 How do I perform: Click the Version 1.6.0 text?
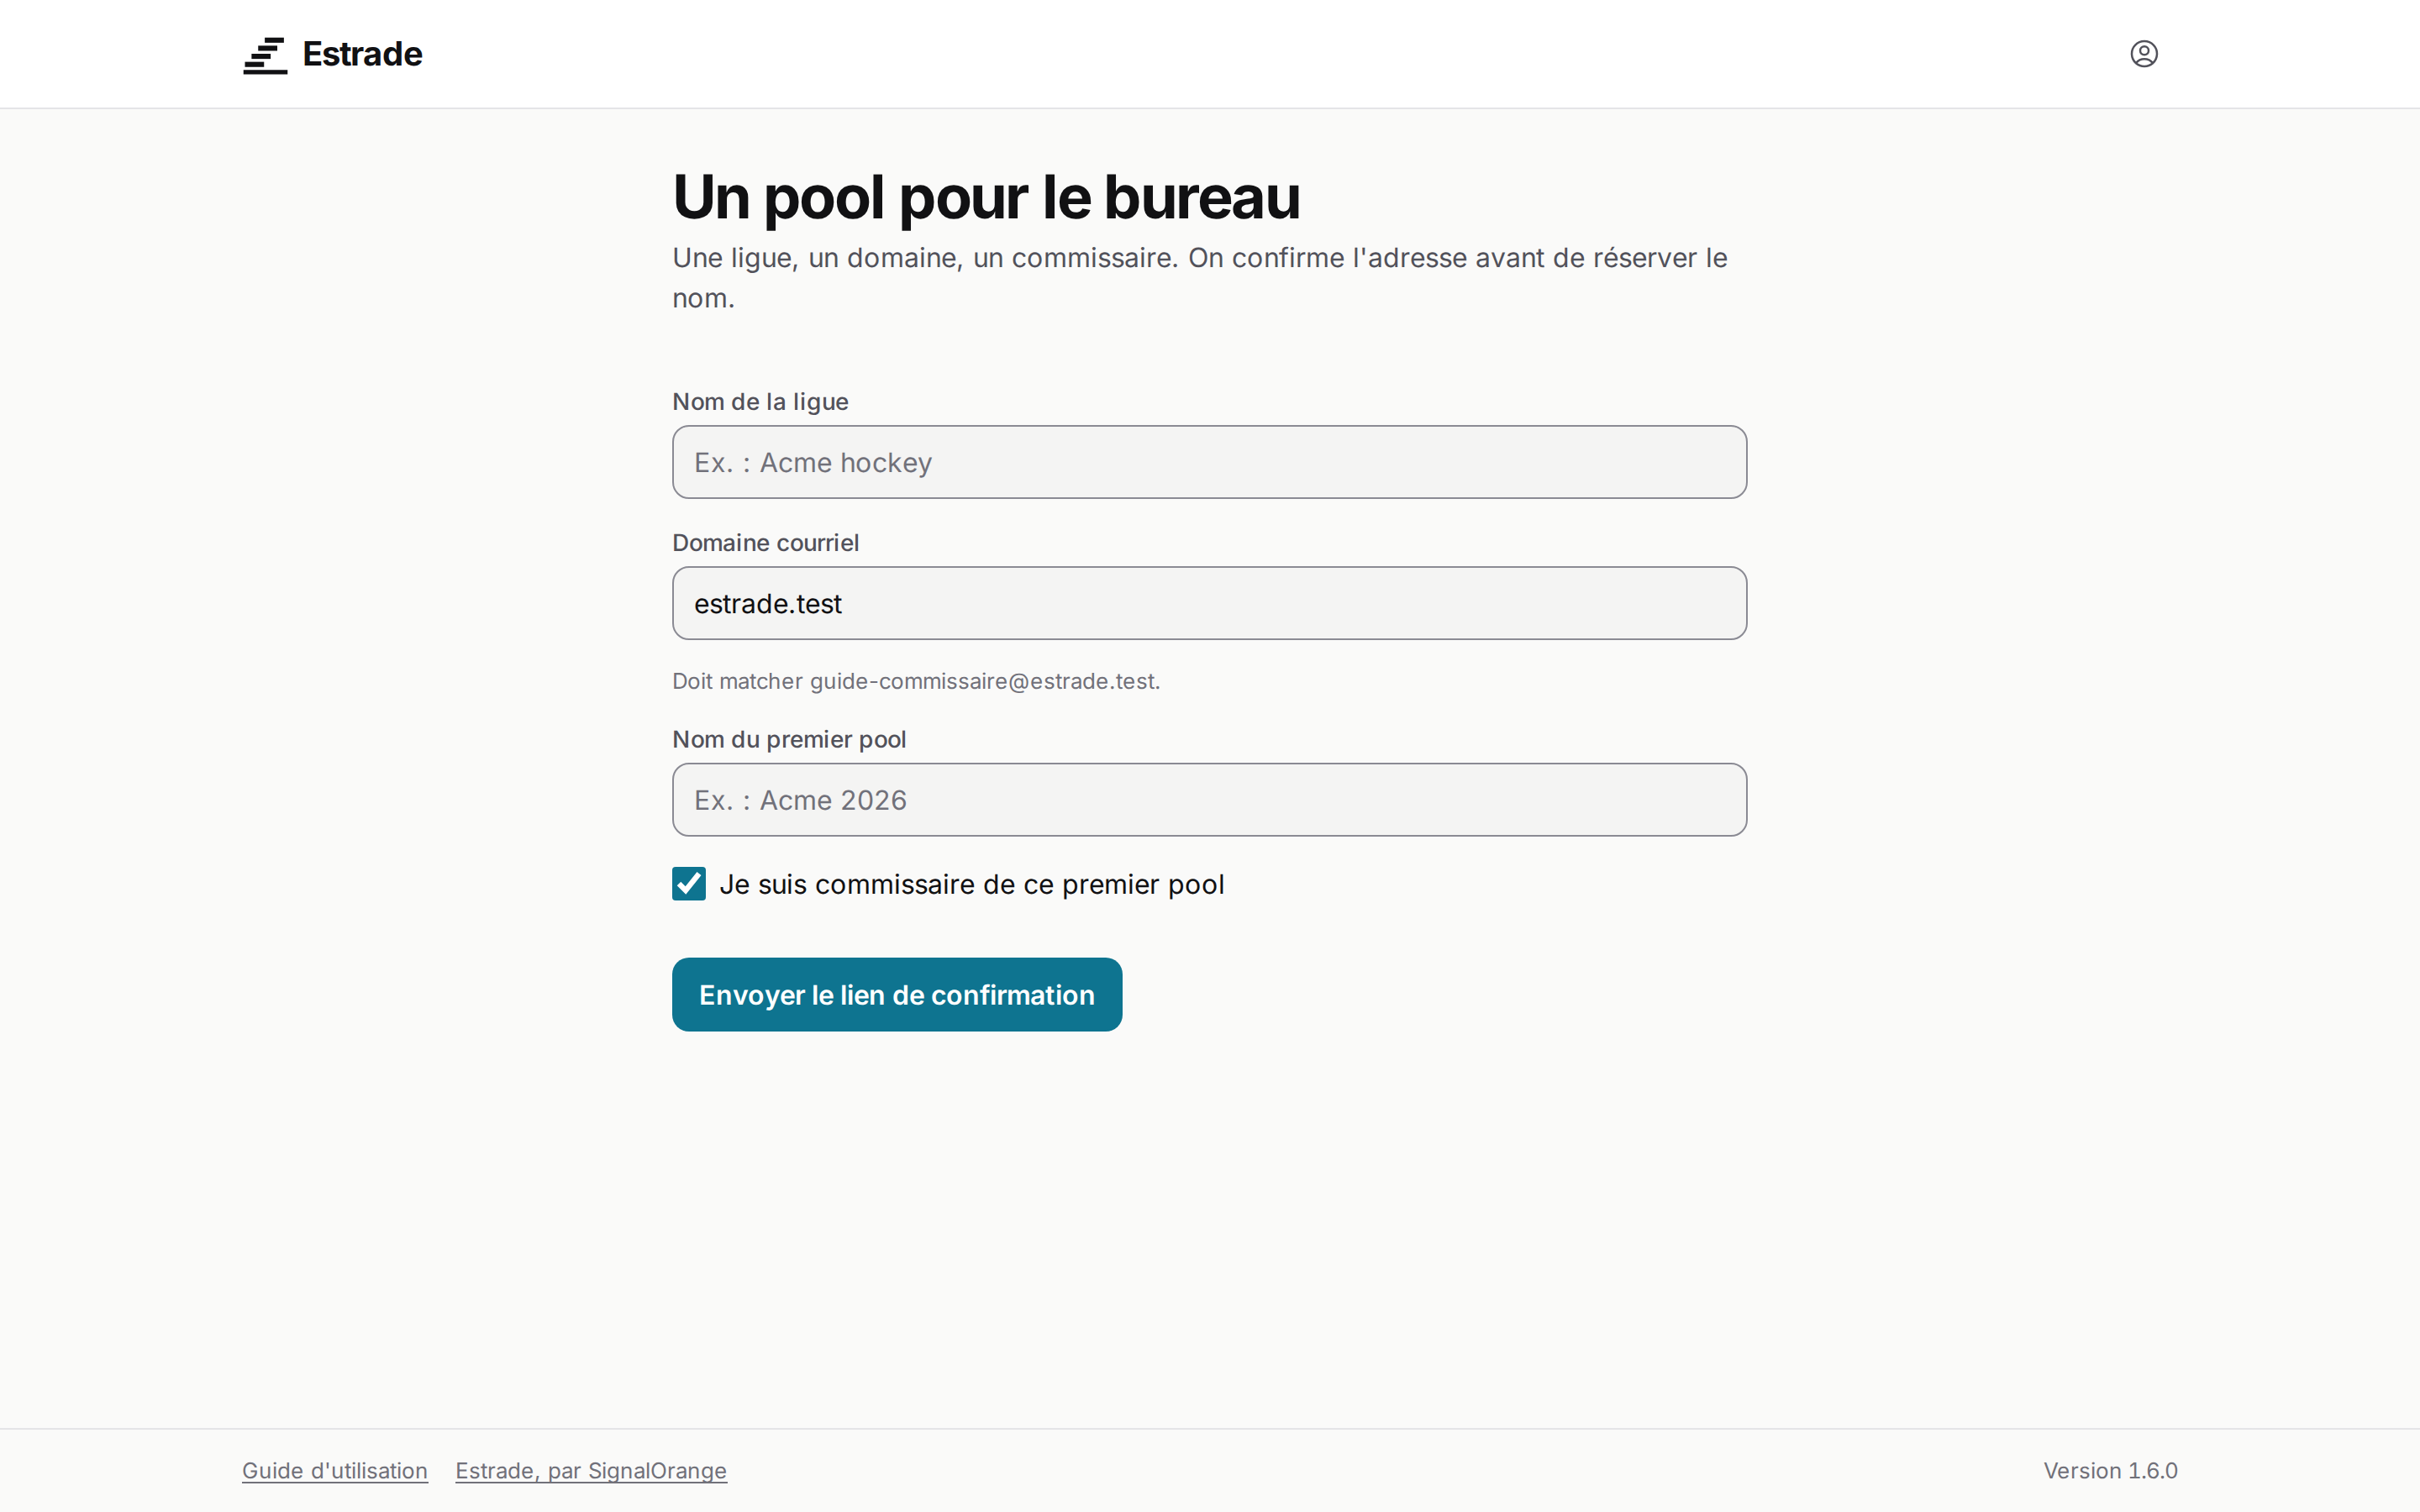pos(2110,1471)
